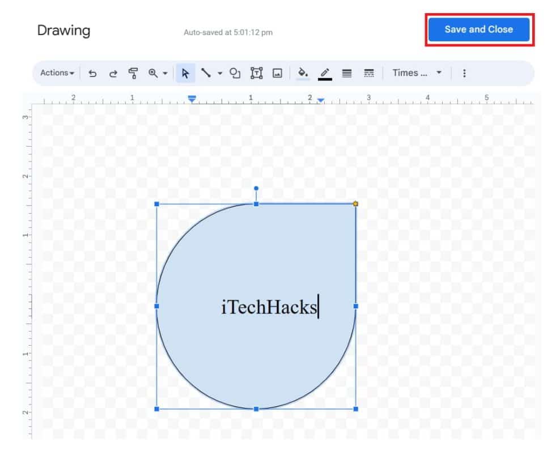Image resolution: width=560 pixels, height=476 pixels.
Task: Click the Save and Close button
Action: (478, 29)
